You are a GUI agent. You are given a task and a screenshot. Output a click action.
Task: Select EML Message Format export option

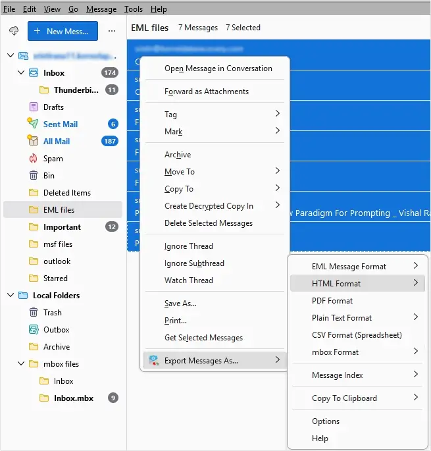coord(357,267)
